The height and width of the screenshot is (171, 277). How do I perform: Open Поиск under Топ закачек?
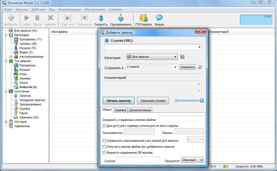click(x=24, y=83)
